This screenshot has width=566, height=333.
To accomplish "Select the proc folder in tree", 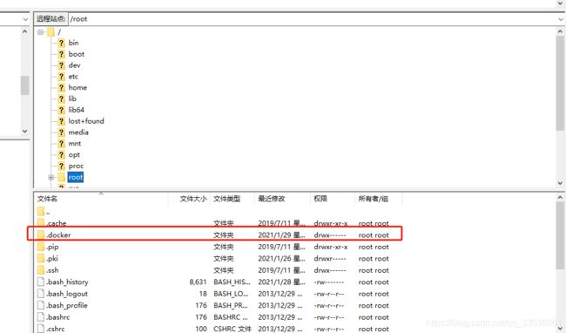I will 76,166.
